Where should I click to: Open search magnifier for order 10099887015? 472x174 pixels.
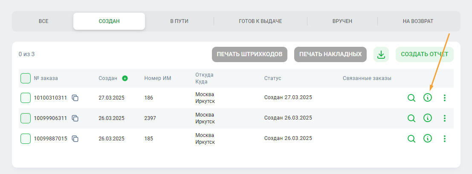click(411, 139)
